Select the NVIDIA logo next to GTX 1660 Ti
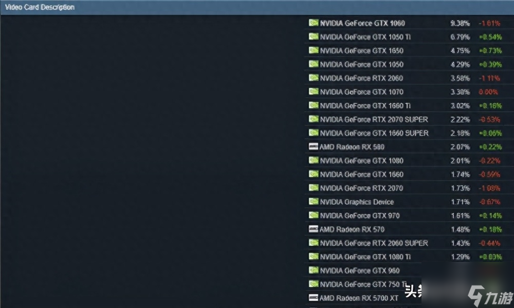This screenshot has height=308, width=514. 314,105
